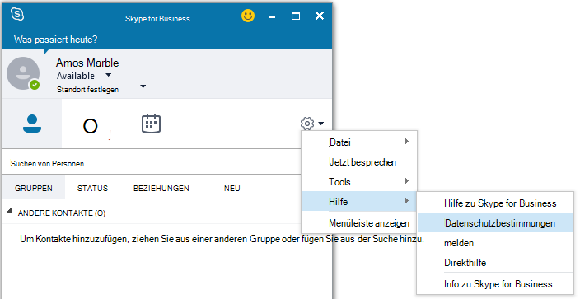Collapse the Andere Kontakte group triangle

click(x=9, y=211)
